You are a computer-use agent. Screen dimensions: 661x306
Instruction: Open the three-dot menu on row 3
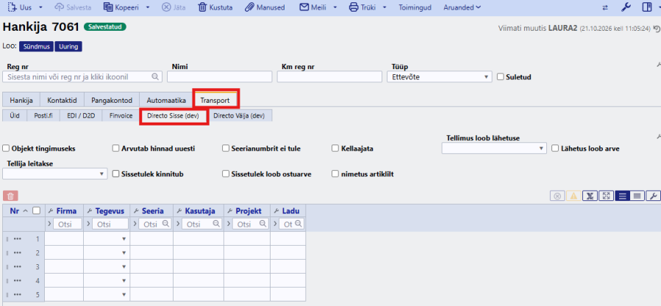(x=18, y=266)
